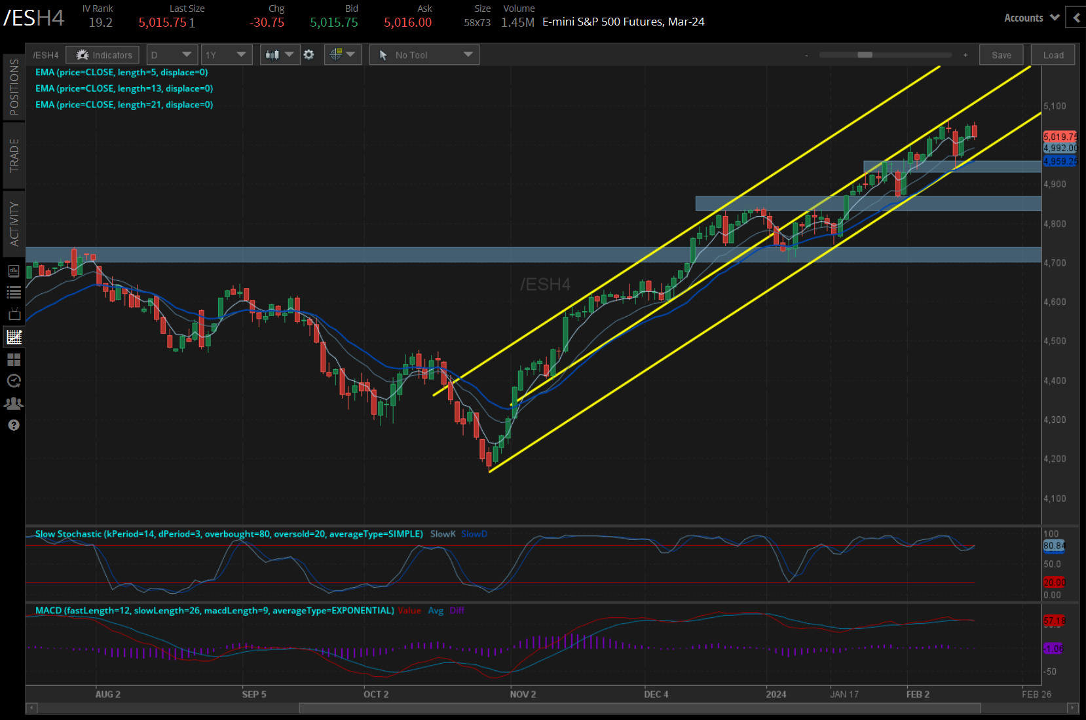Open the D timeframe dropdown
Image resolution: width=1086 pixels, height=720 pixels.
tap(172, 55)
